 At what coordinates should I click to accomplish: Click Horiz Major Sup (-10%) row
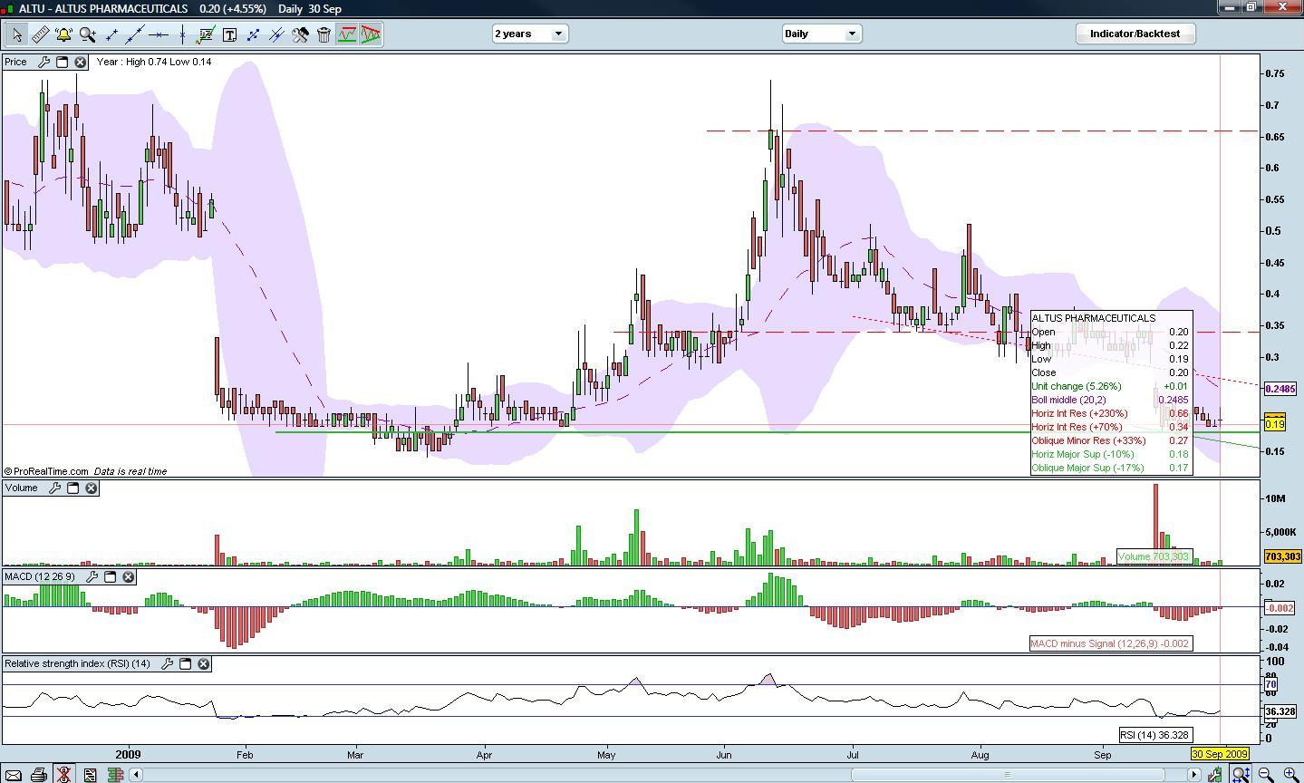(x=1110, y=454)
